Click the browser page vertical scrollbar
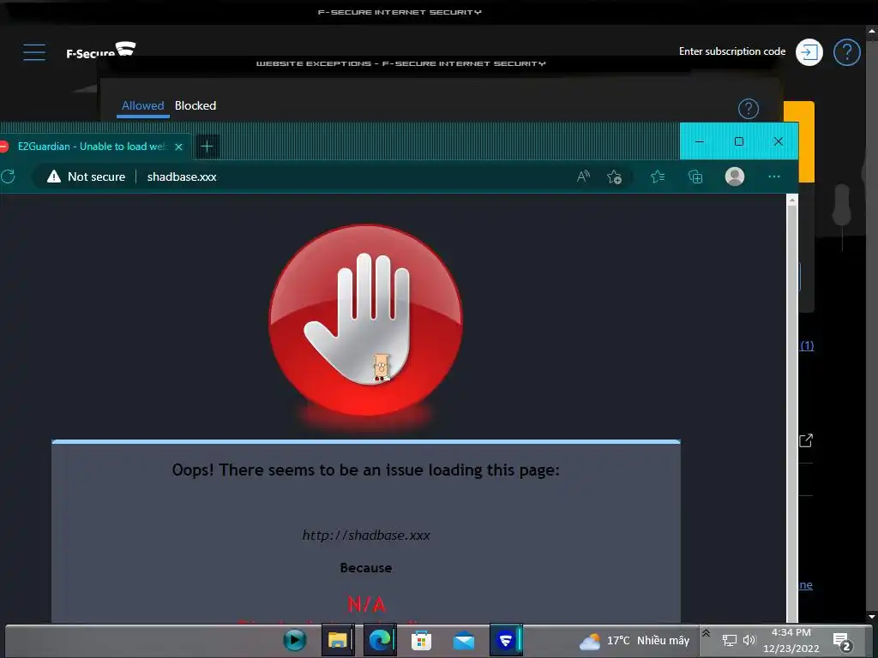The image size is (878, 658). coord(791,409)
